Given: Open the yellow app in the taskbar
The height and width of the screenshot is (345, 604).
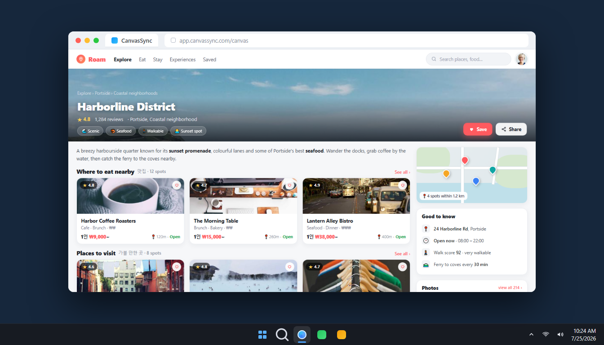Looking at the screenshot, I should [342, 335].
